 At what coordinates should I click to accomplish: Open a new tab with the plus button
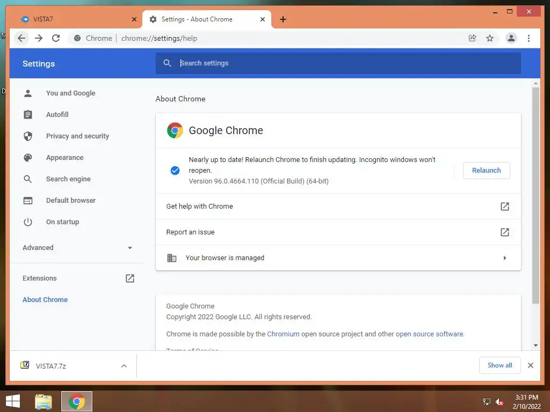(283, 19)
